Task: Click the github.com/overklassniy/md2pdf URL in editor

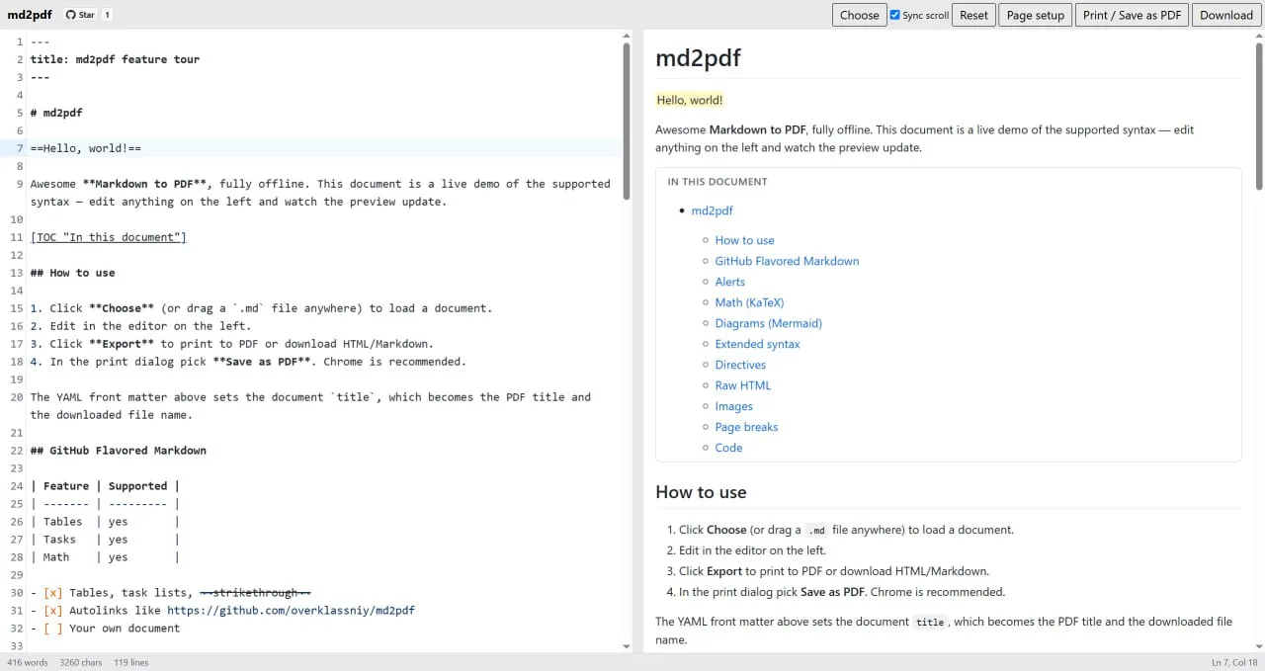Action: pos(291,611)
